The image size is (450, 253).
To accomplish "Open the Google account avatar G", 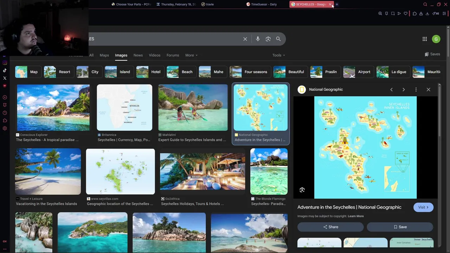I will click(x=436, y=39).
